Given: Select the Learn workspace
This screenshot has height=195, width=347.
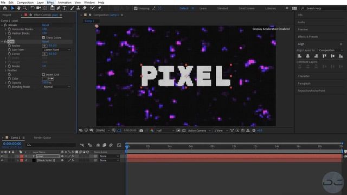Looking at the screenshot, I should click(x=203, y=9).
